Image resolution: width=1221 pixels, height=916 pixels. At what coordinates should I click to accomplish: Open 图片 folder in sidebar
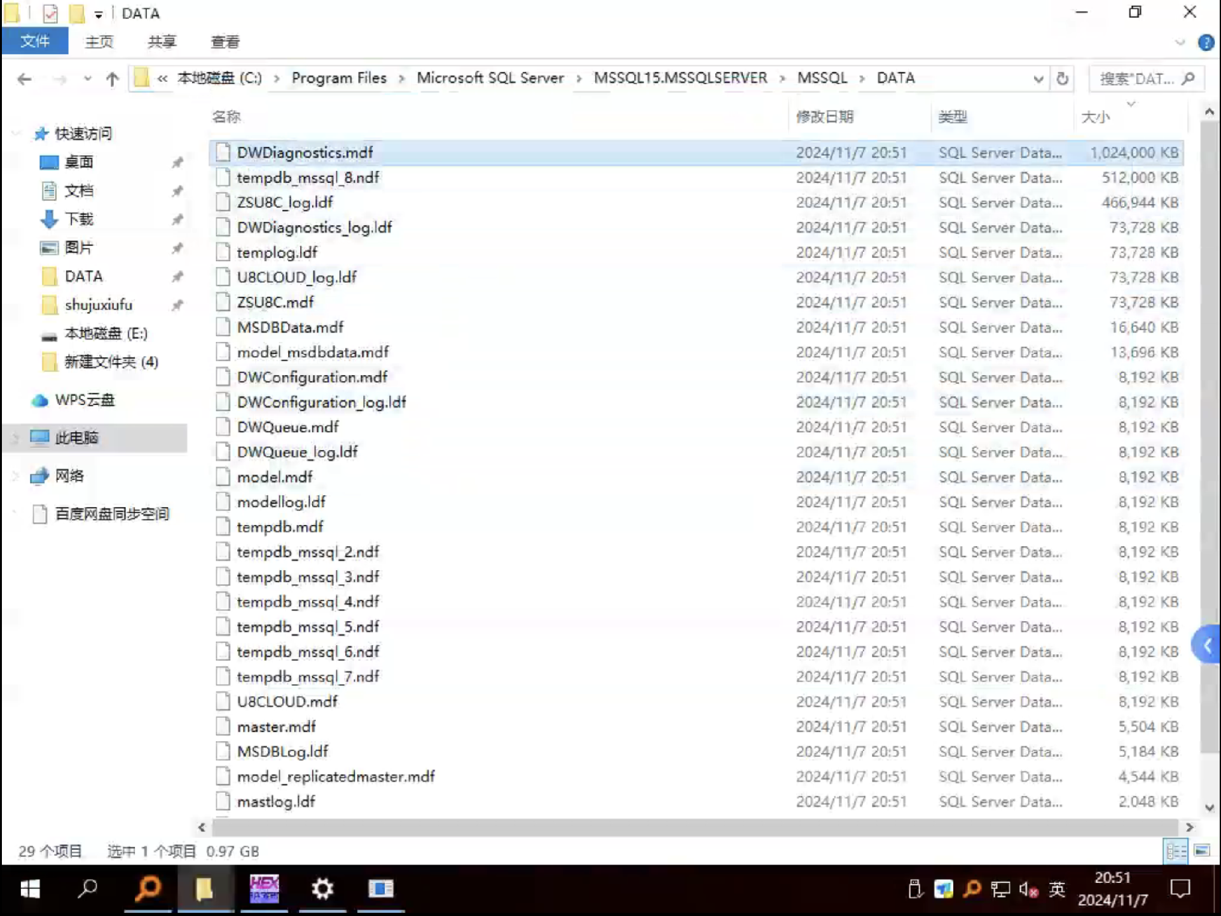(x=79, y=248)
